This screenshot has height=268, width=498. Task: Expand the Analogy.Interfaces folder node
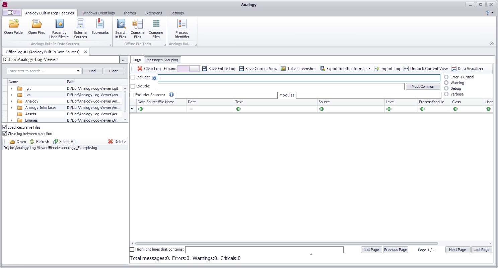click(11, 108)
